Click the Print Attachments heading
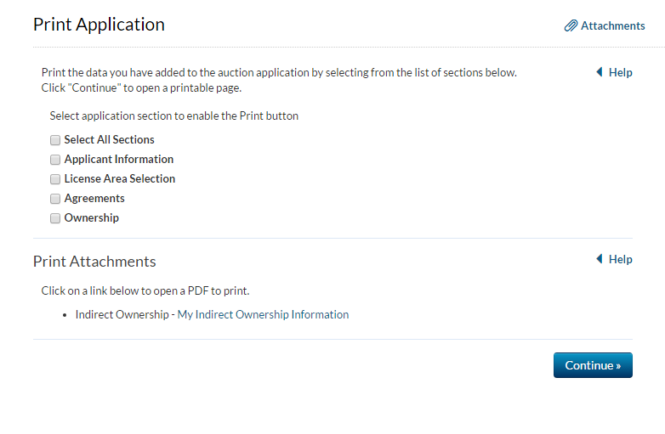This screenshot has width=665, height=434. [94, 262]
